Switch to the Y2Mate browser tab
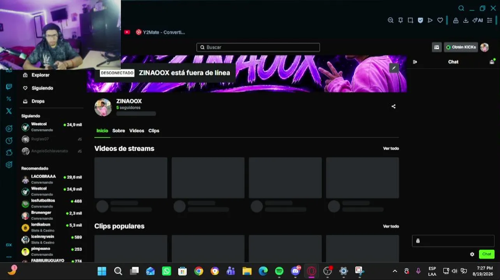 tap(160, 32)
